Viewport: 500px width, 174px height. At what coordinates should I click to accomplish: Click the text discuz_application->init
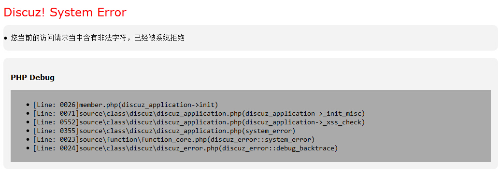[169, 105]
